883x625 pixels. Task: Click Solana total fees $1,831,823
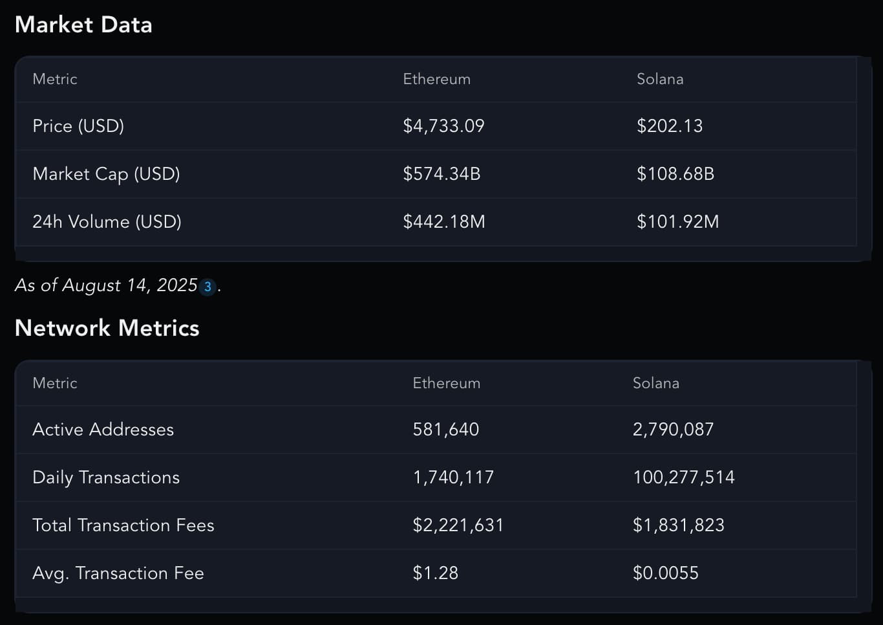[x=678, y=525]
